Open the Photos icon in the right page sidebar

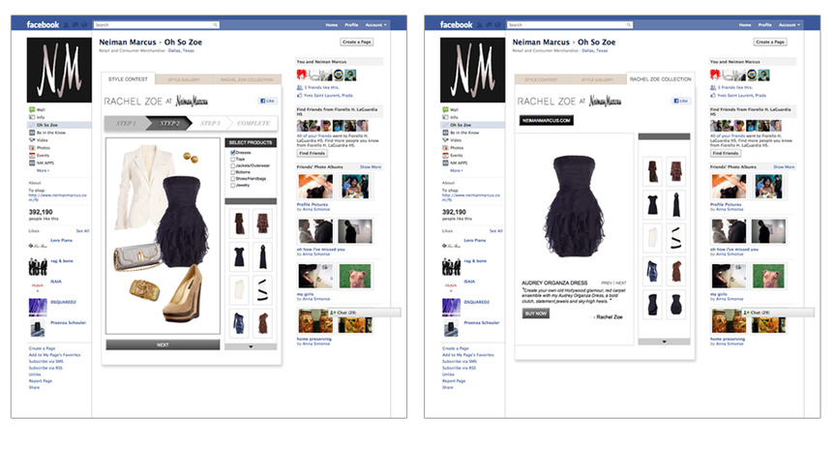(445, 147)
